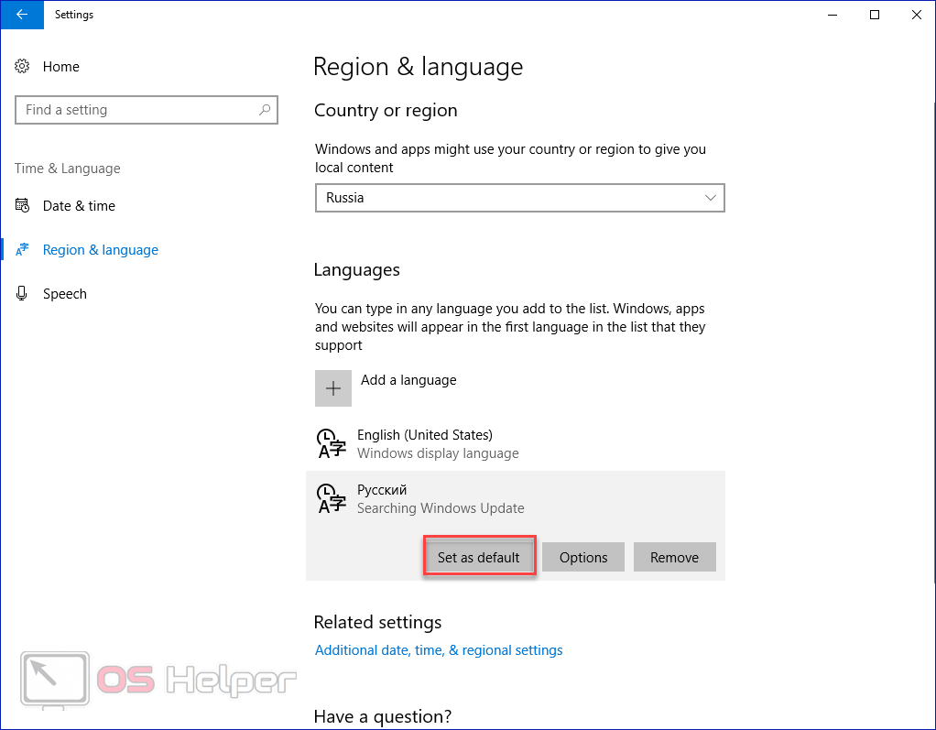Click the Windows display language subtitle
This screenshot has height=730, width=936.
point(438,453)
